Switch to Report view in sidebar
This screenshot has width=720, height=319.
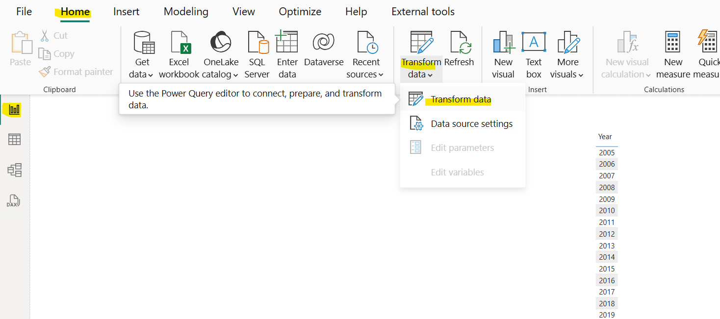point(14,109)
